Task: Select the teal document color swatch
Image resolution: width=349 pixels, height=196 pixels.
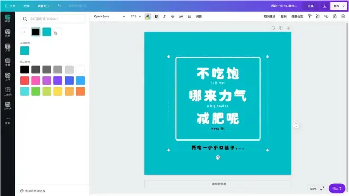Action: point(47,32)
